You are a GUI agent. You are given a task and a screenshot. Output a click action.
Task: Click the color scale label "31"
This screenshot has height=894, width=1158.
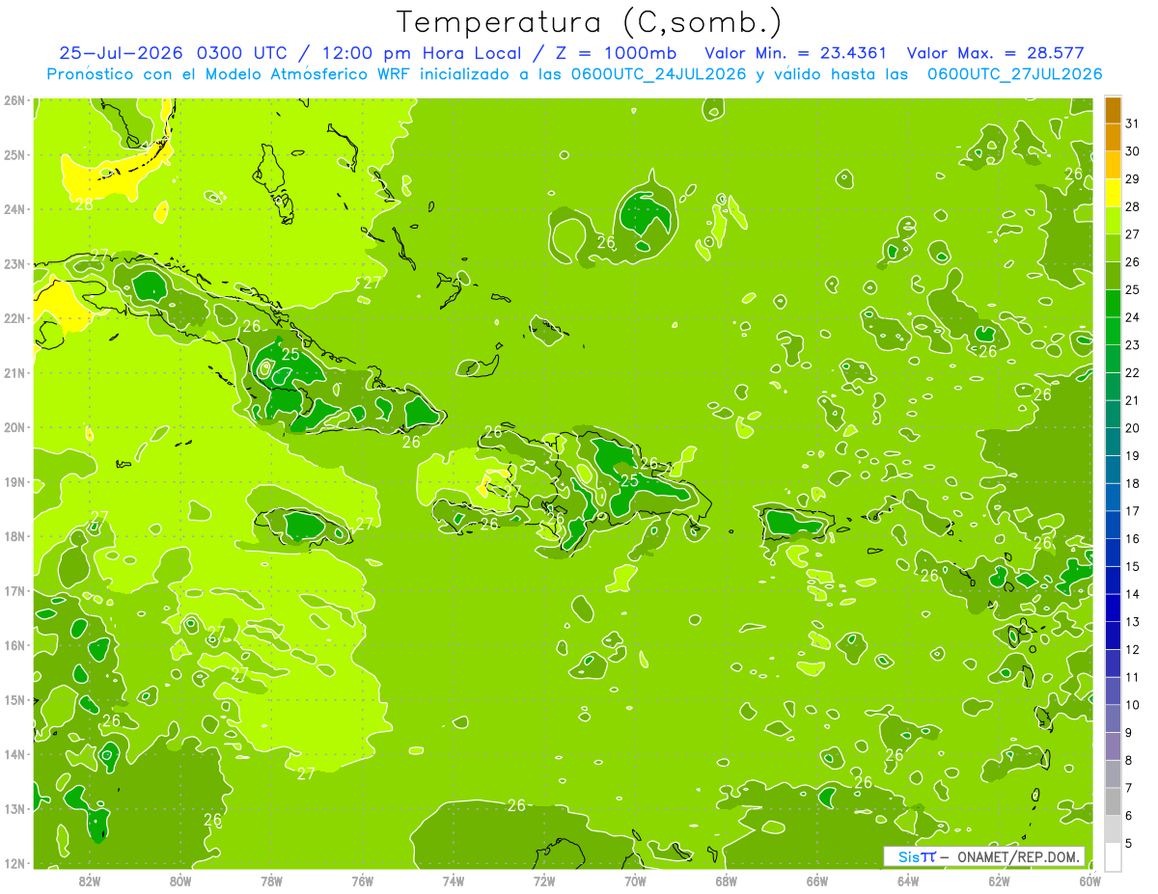pyautogui.click(x=1133, y=123)
